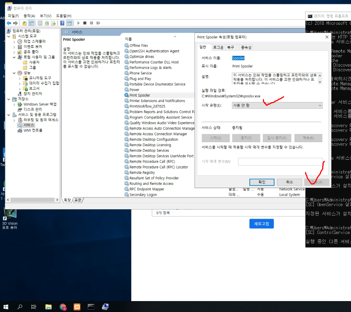The image size is (351, 312).
Task: Select 서비스 in the tree
Action: coord(29,125)
